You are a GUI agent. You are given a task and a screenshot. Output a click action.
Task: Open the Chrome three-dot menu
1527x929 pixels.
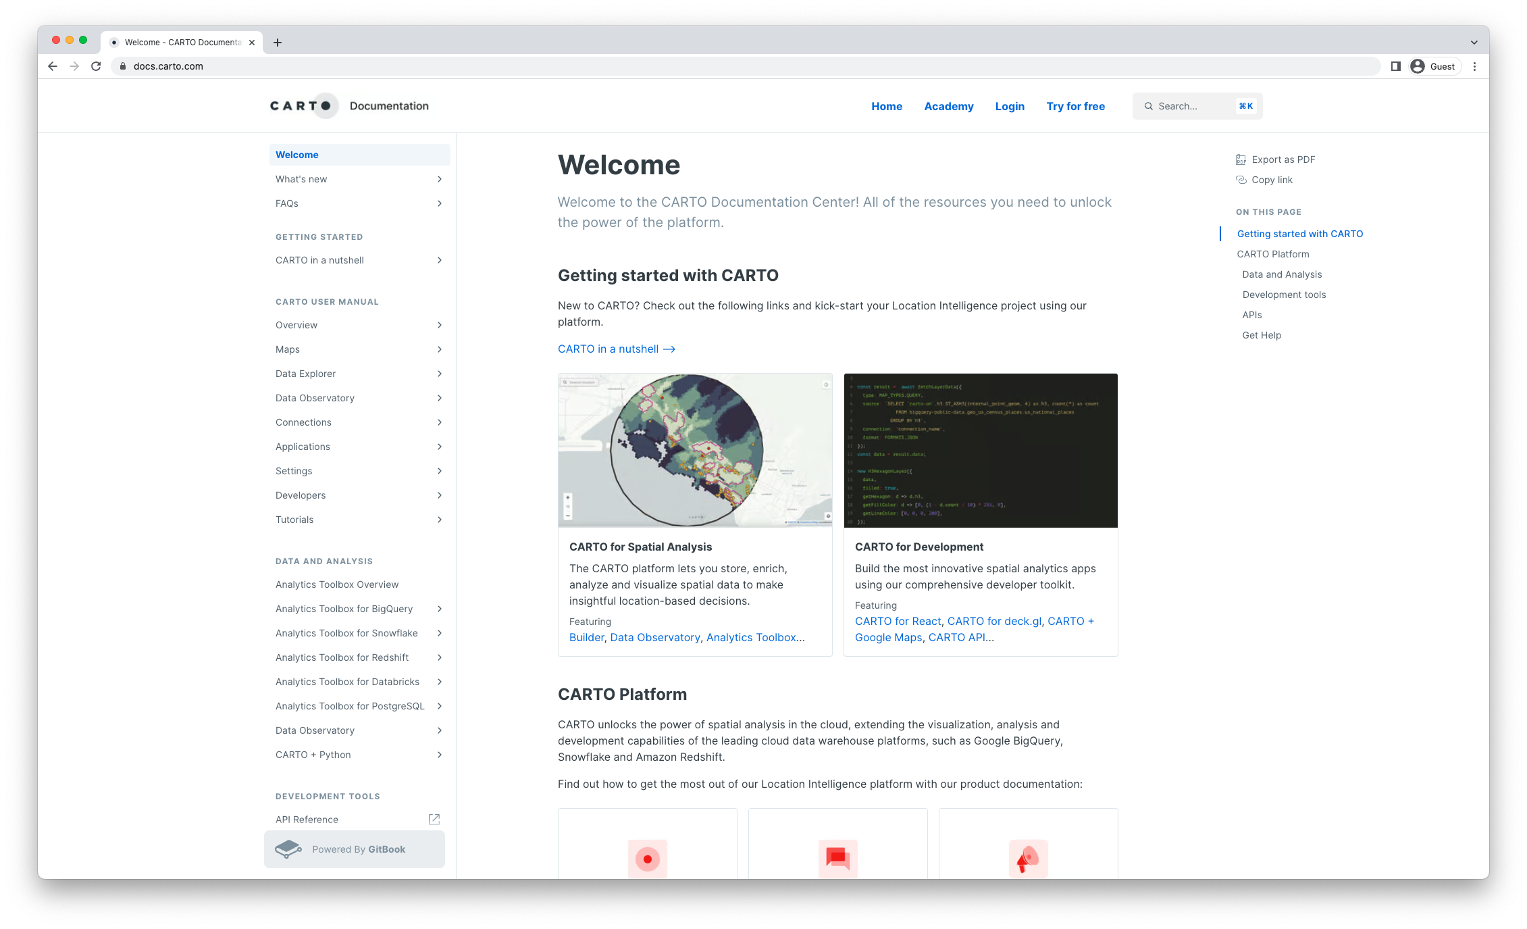pos(1474,66)
